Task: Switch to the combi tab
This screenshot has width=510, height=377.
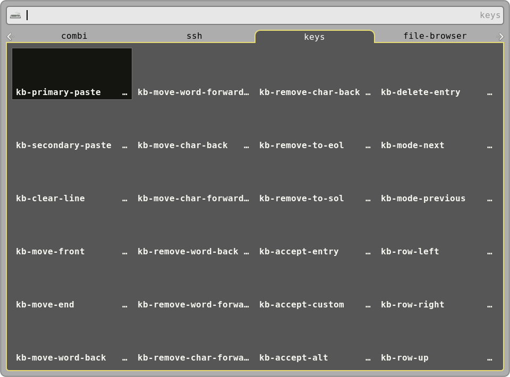Action: [74, 36]
